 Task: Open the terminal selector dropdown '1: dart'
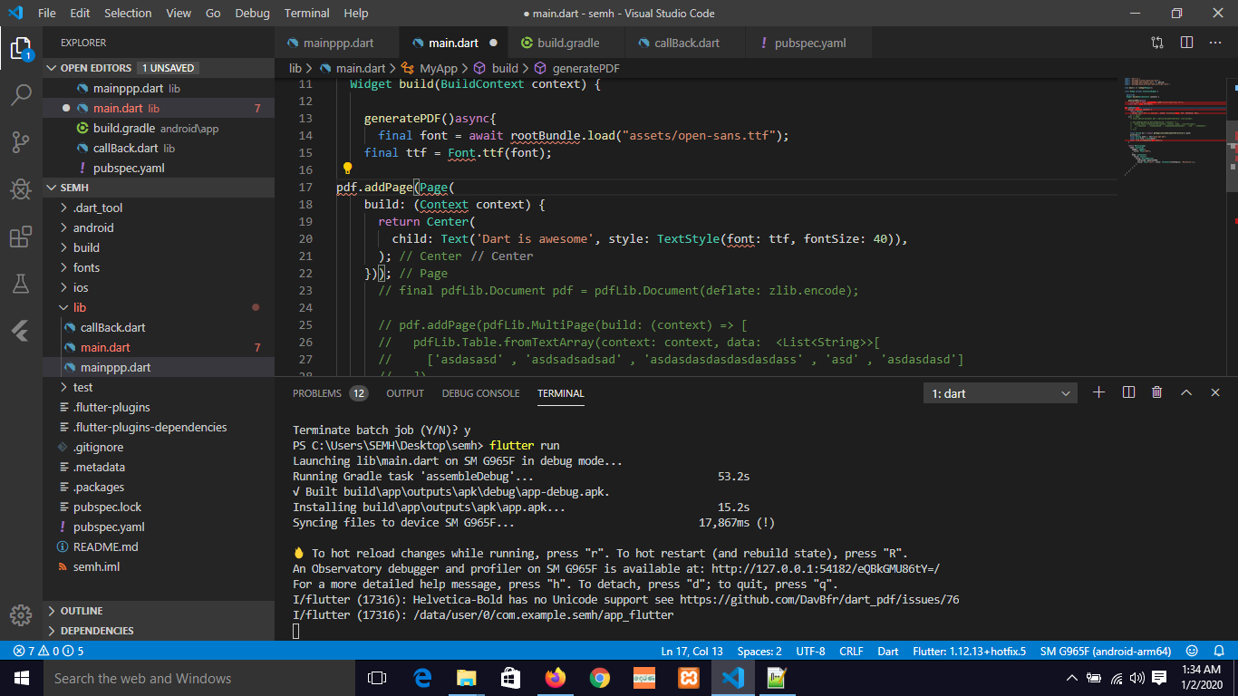(1001, 393)
